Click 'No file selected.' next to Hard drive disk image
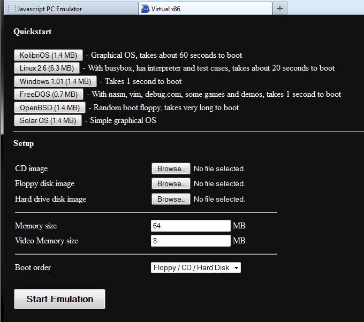Image resolution: width=364 pixels, height=322 pixels. [219, 199]
